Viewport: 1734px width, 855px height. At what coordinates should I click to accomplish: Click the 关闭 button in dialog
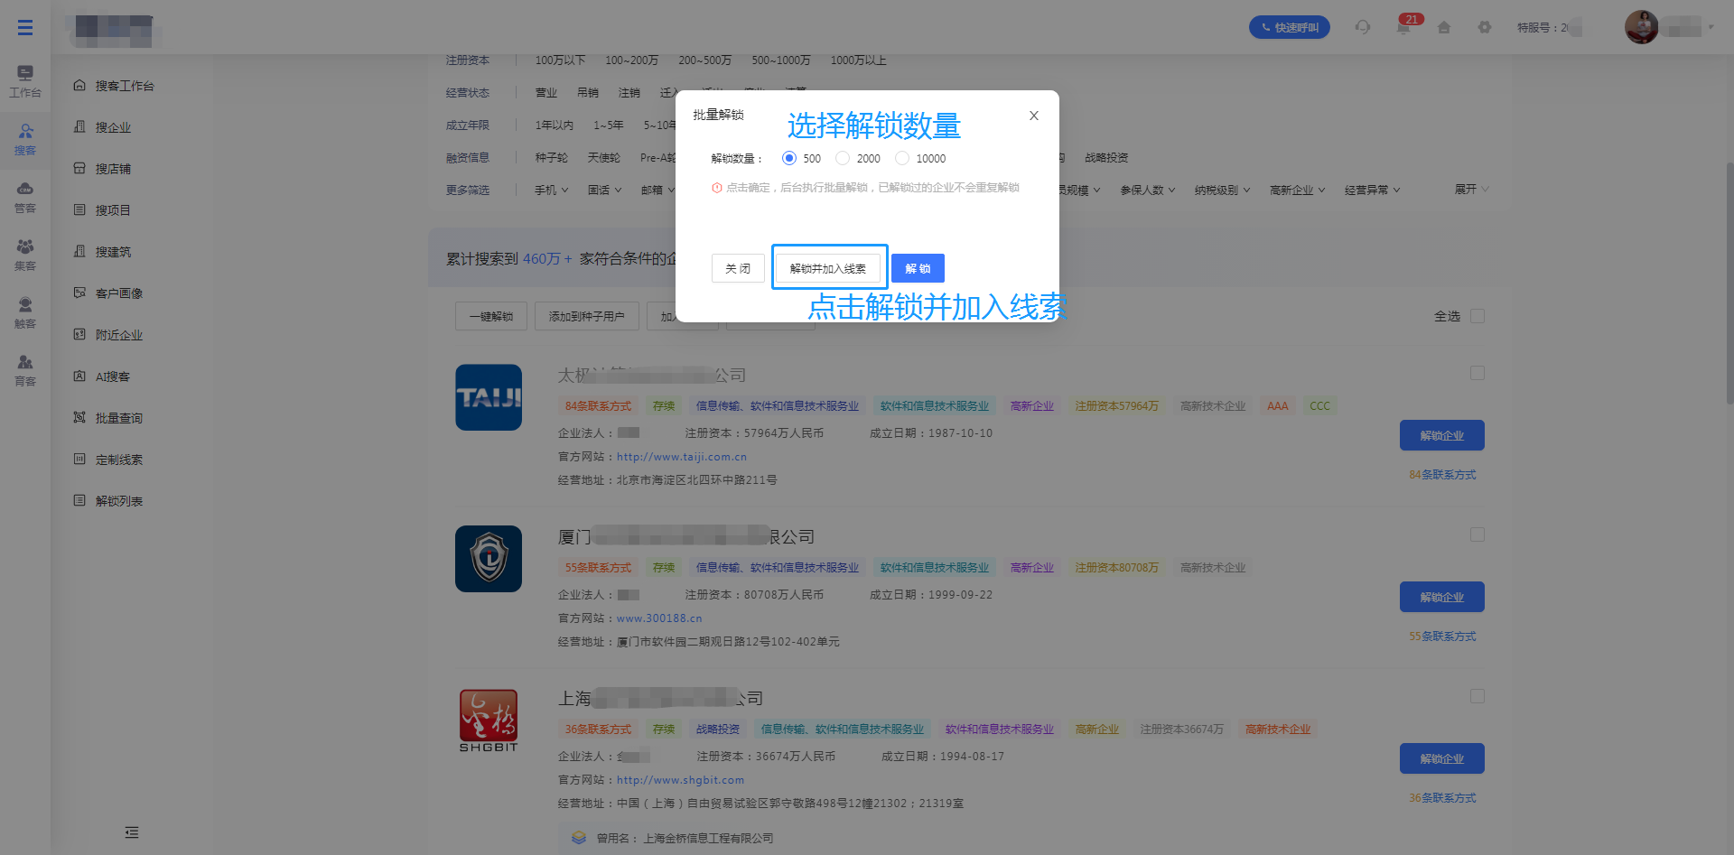738,268
